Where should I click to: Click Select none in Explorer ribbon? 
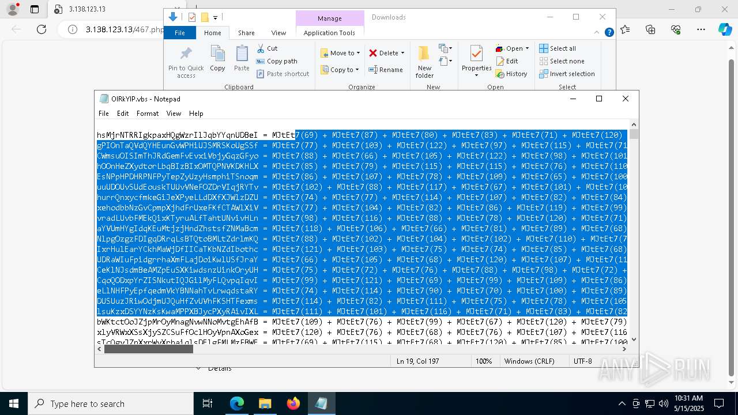pos(562,61)
